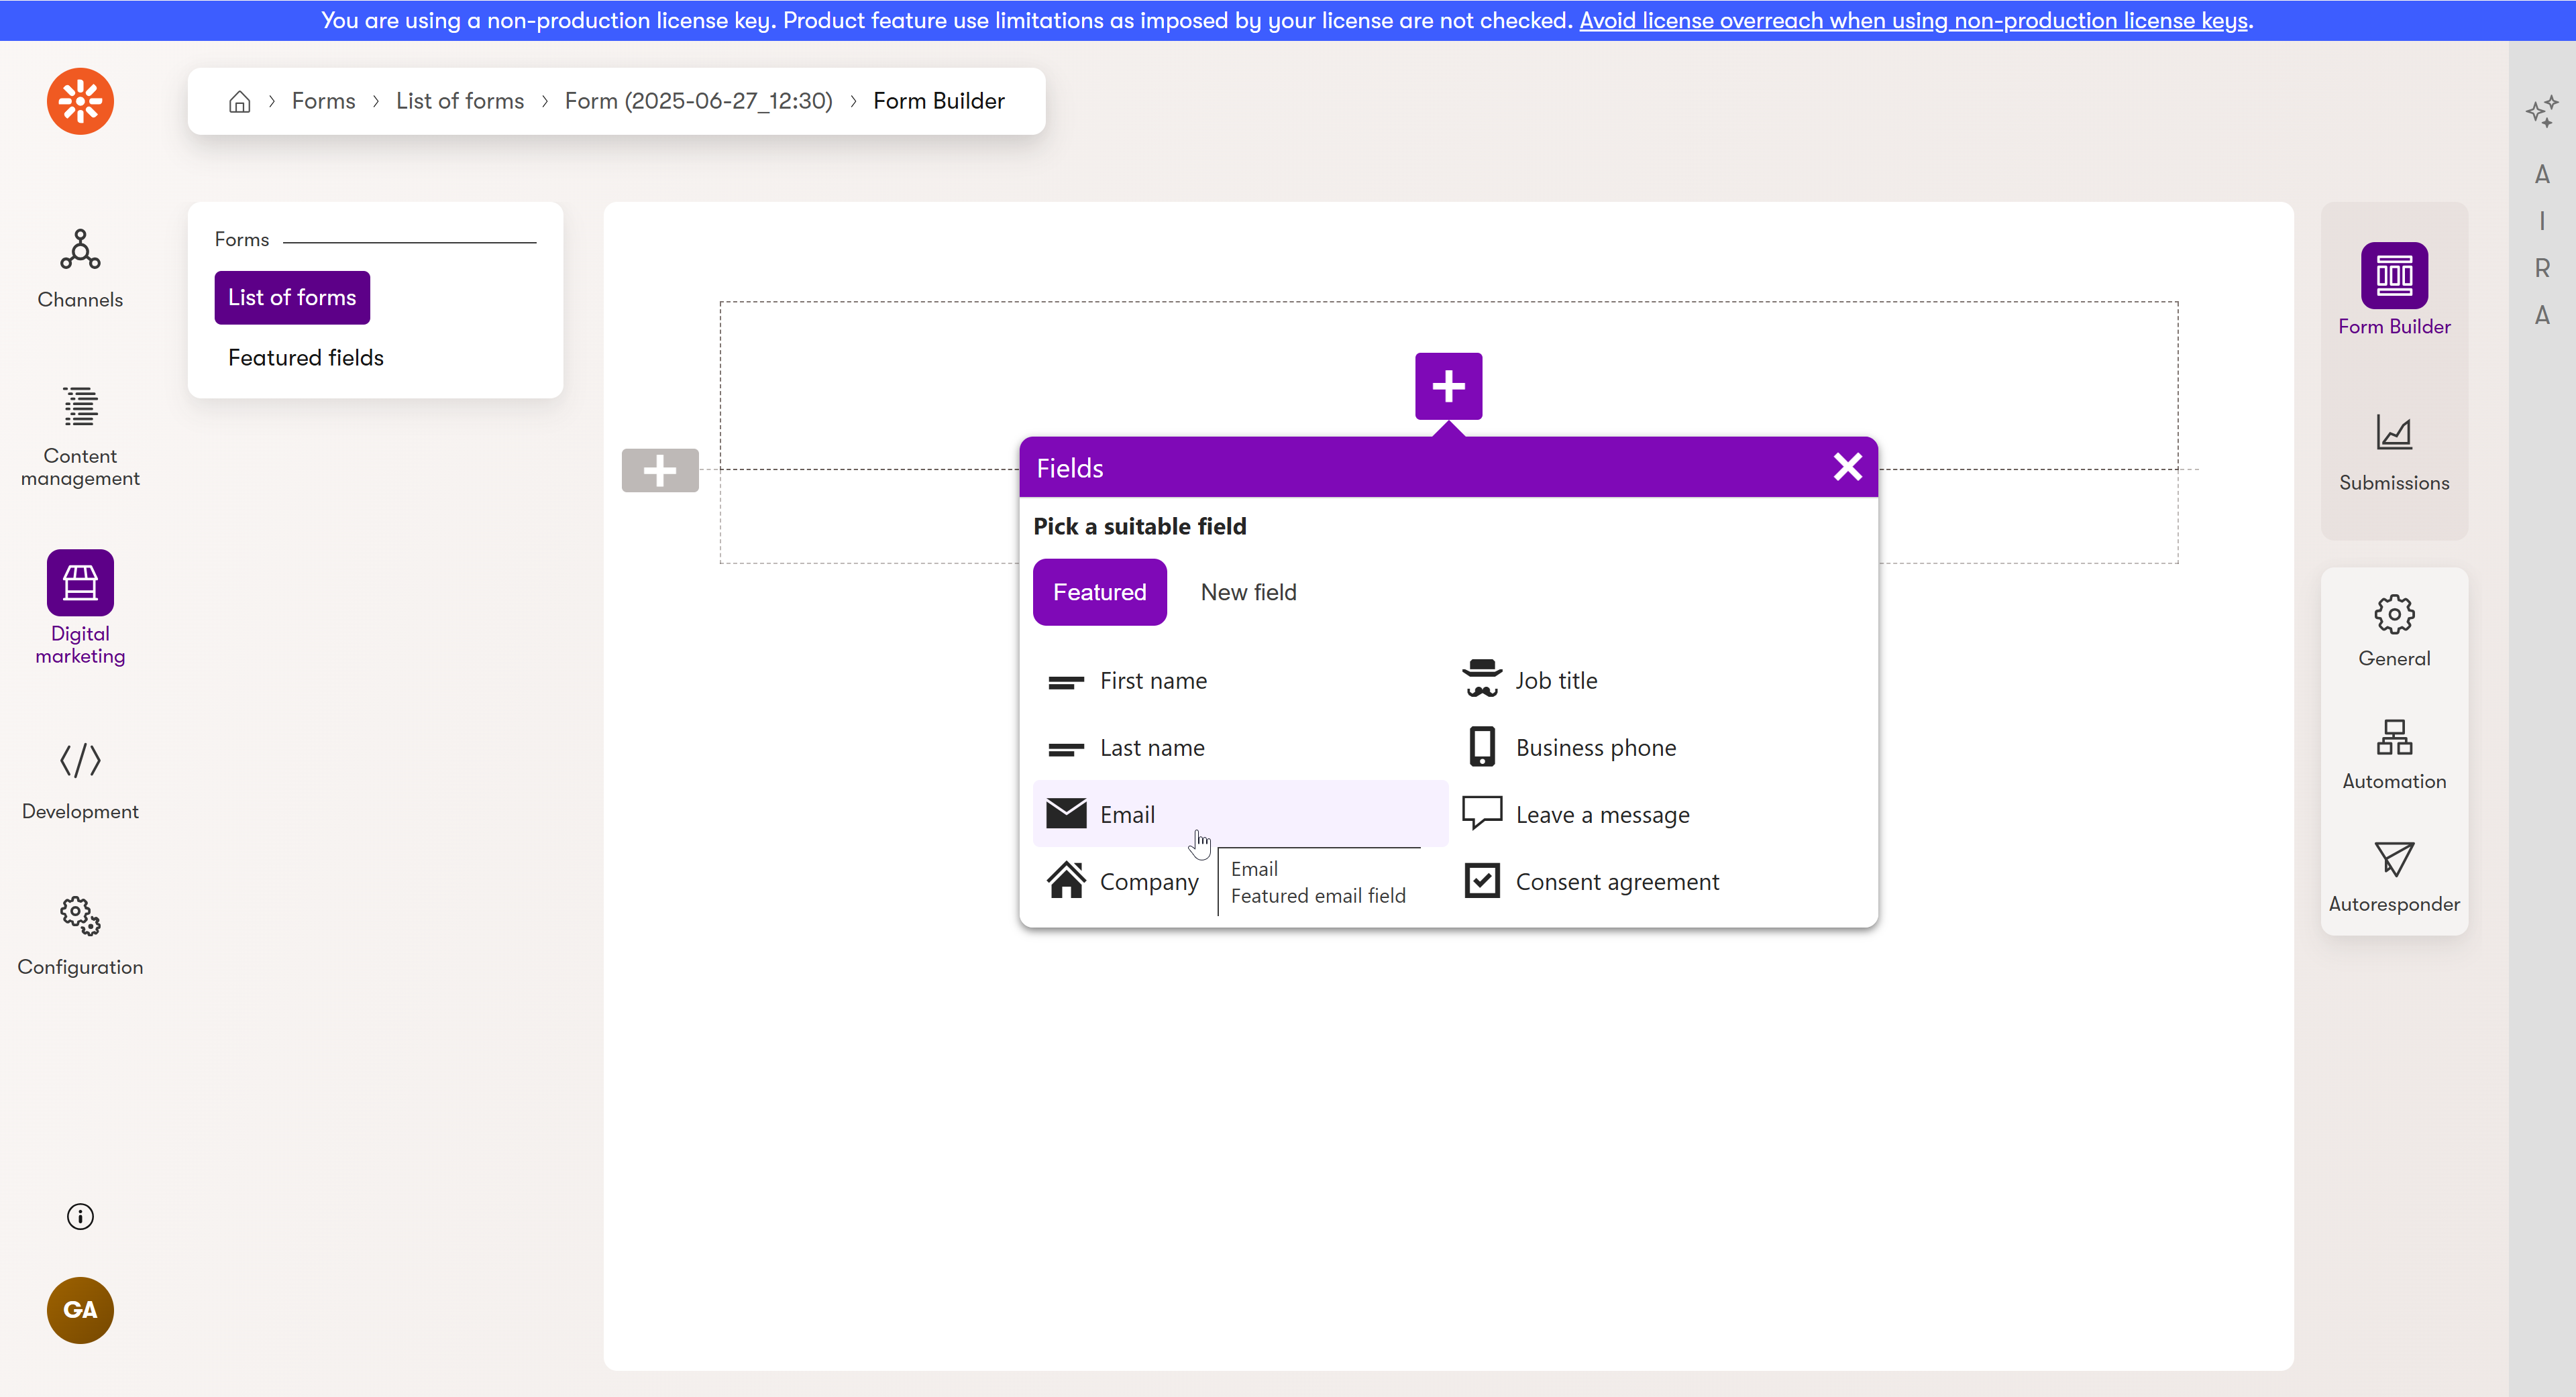
Task: Click the purple plus add-field button
Action: [1448, 386]
